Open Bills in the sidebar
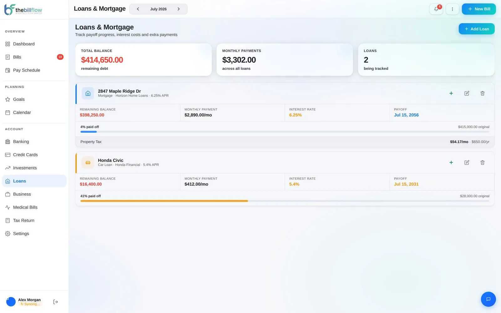This screenshot has width=501, height=313. pos(34,57)
